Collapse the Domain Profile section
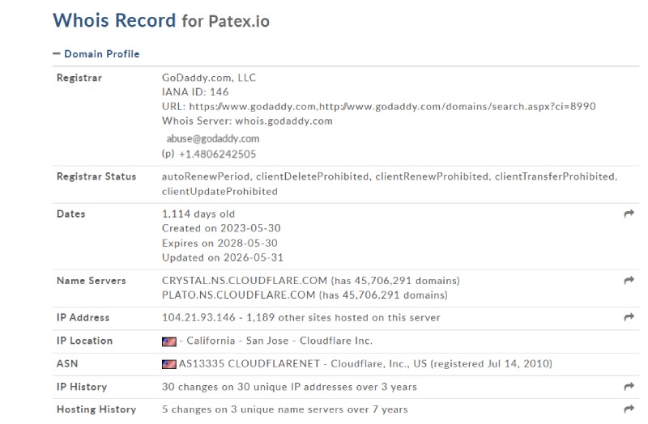648x424 pixels. (96, 53)
